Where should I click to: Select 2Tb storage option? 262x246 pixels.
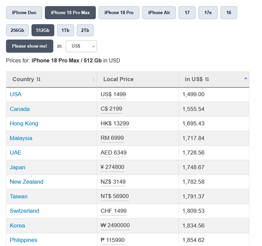pos(85,30)
